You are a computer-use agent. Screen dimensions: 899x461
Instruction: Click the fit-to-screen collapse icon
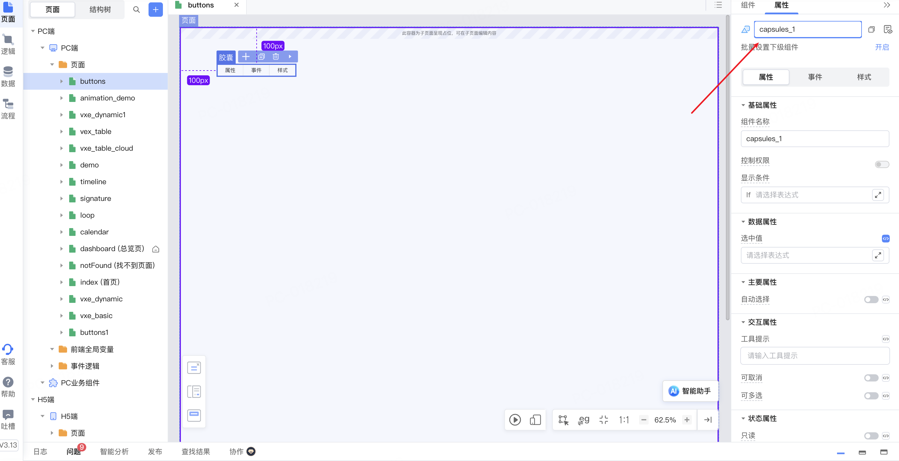point(603,420)
